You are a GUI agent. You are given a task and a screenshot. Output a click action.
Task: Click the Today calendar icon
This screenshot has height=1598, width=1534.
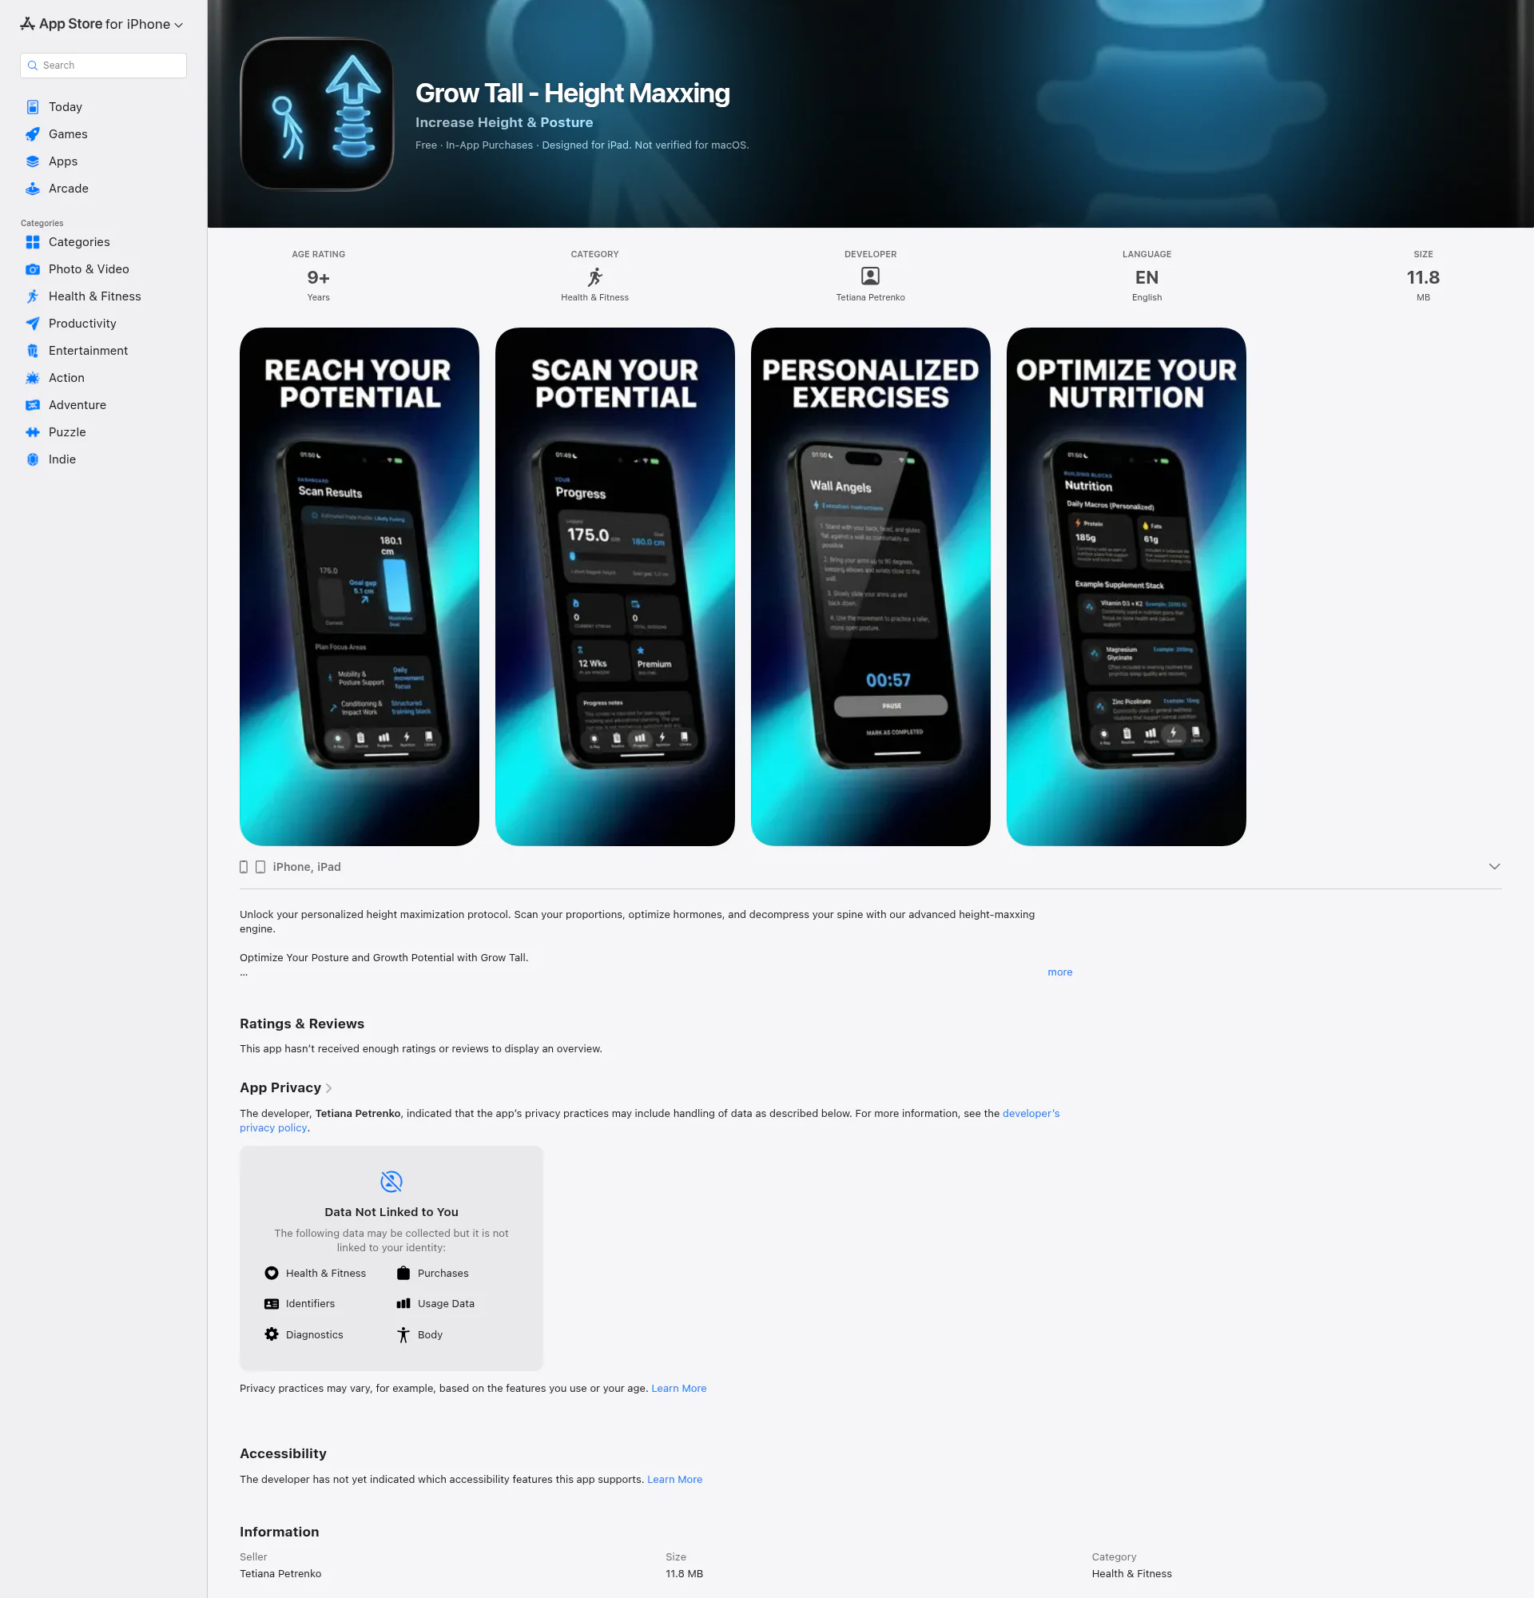tap(33, 107)
